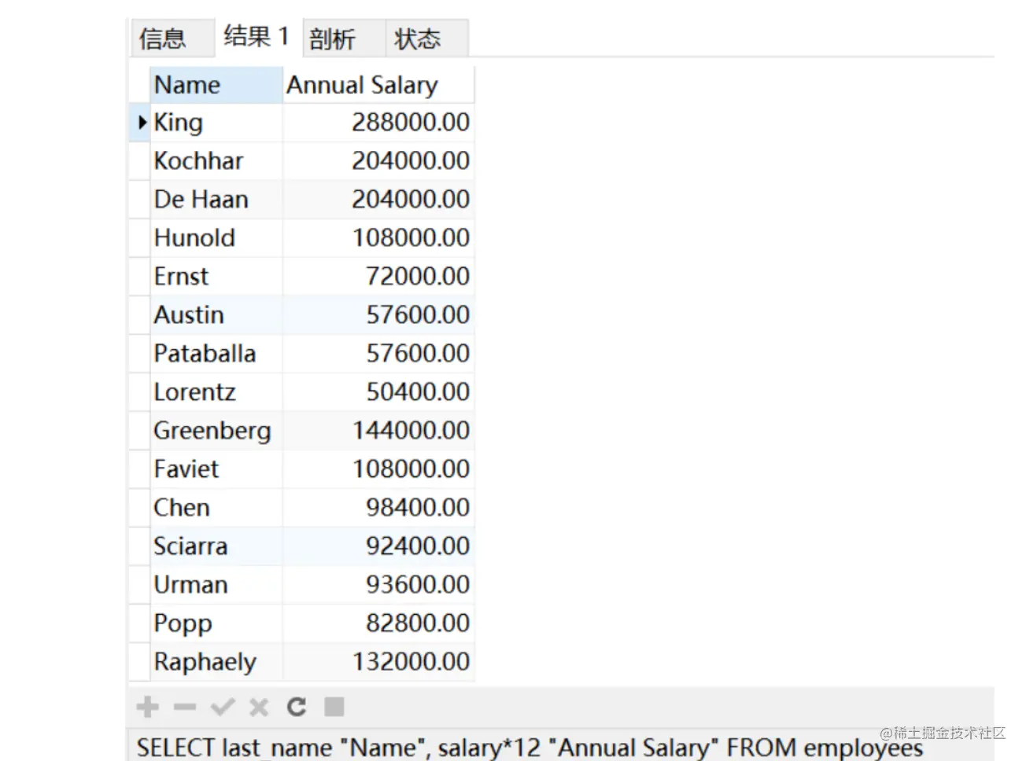Select the Ernst name cell
The height and width of the screenshot is (761, 1026).
216,277
